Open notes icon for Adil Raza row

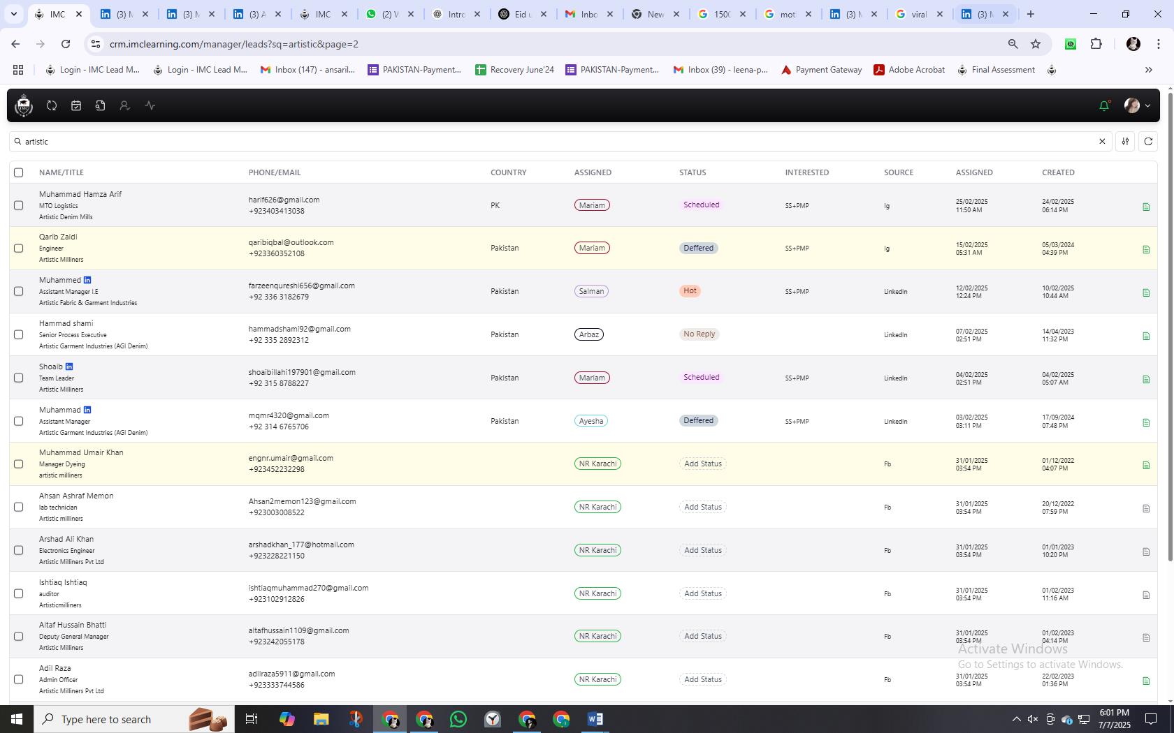click(x=1146, y=681)
